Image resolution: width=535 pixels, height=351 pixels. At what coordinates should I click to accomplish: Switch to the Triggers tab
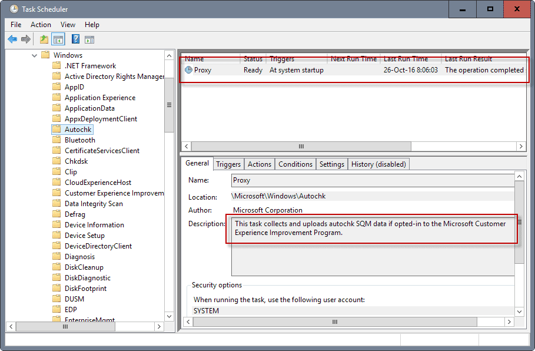coord(228,164)
